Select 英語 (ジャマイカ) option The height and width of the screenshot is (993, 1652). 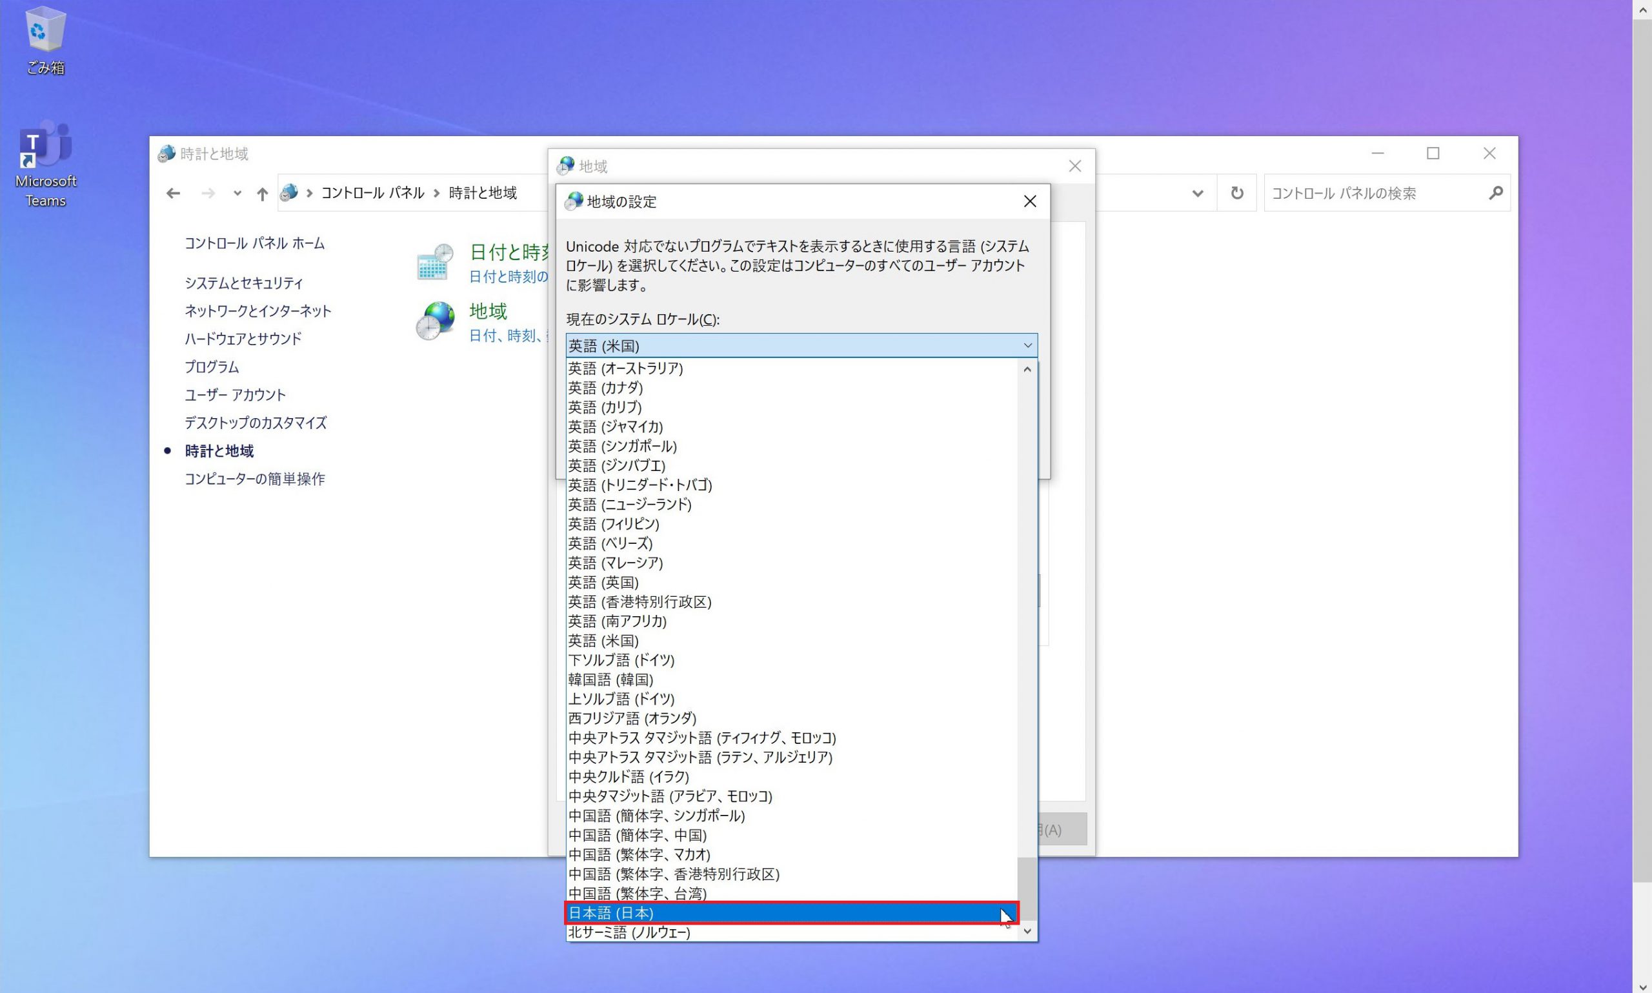click(x=792, y=427)
